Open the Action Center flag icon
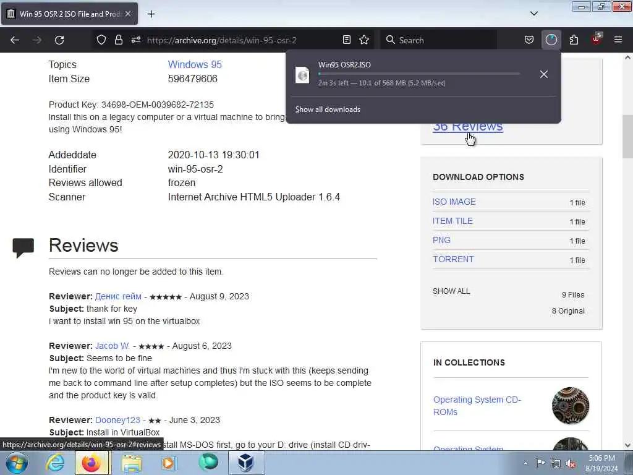 (540, 463)
